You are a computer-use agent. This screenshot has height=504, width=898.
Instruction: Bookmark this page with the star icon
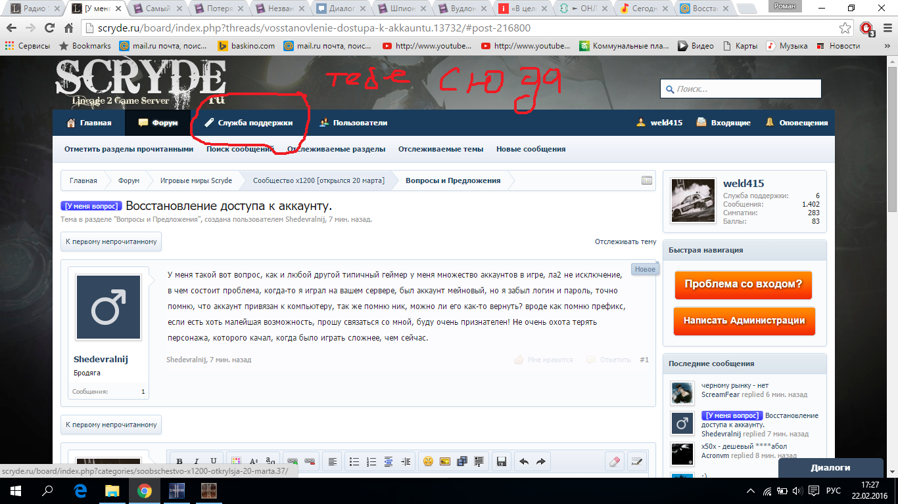(845, 28)
